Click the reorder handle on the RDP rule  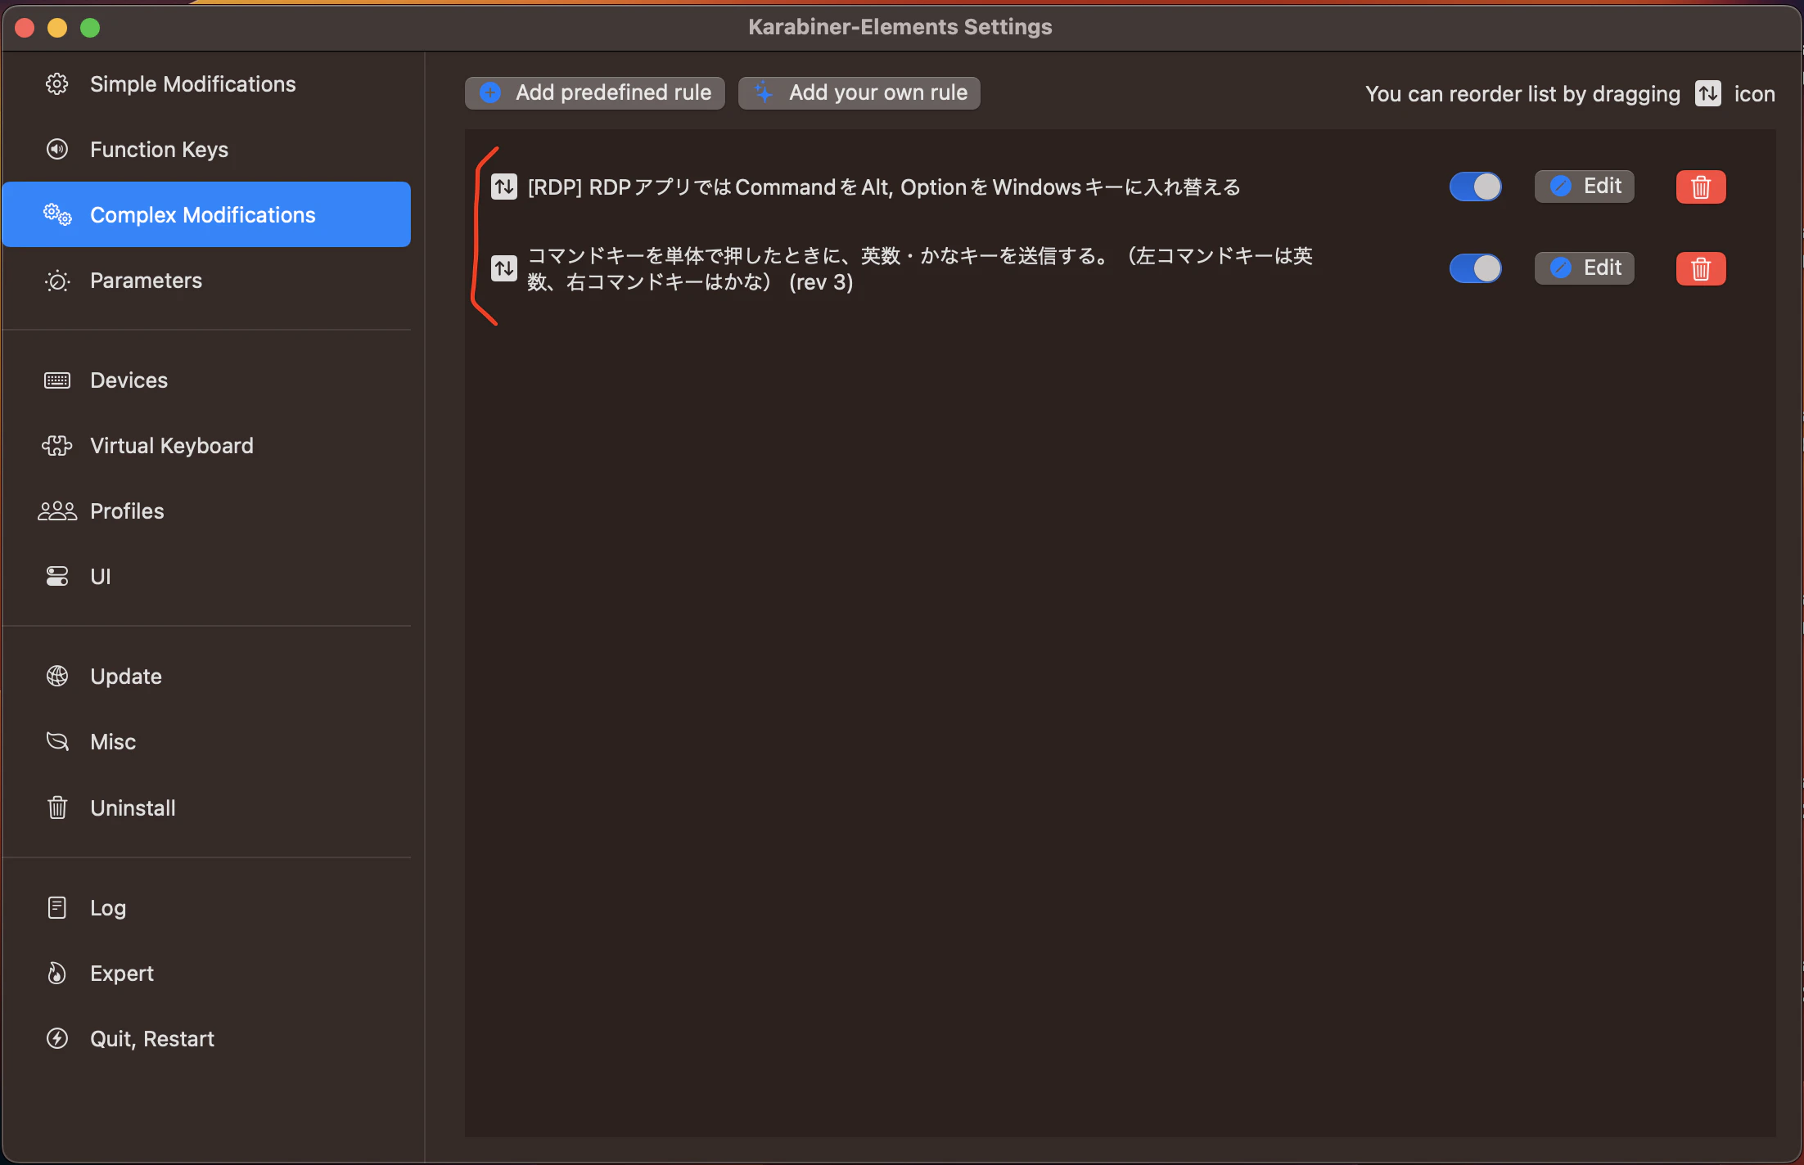coord(503,187)
